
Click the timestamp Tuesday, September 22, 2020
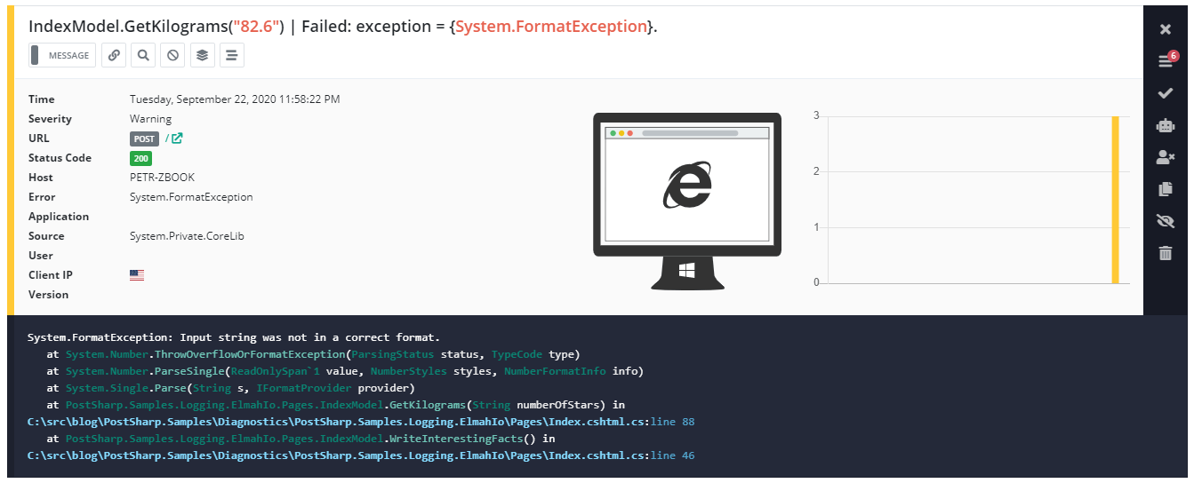235,99
